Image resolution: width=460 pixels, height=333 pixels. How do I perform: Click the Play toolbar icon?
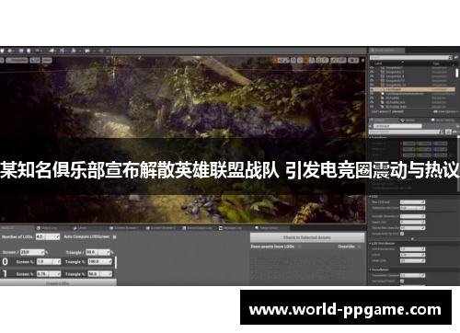point(87,51)
